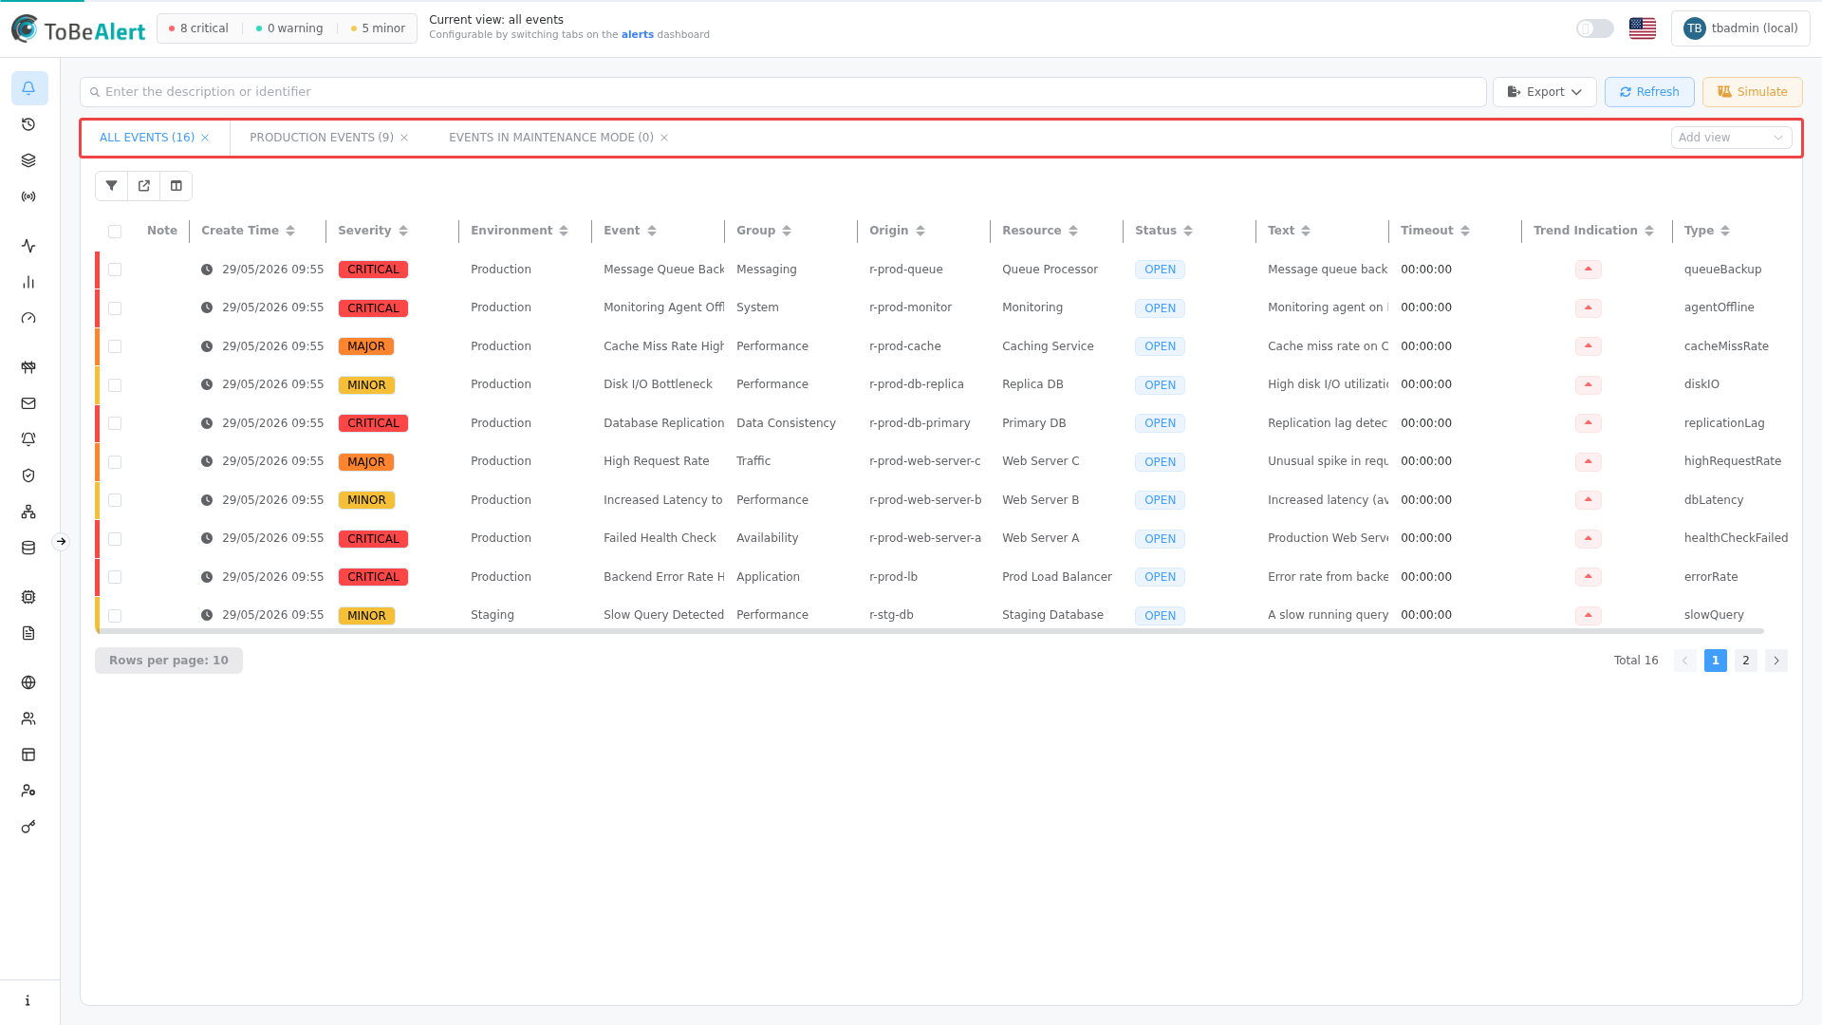This screenshot has height=1025, width=1822.
Task: Close the ALL EVENTS tab
Action: [205, 138]
